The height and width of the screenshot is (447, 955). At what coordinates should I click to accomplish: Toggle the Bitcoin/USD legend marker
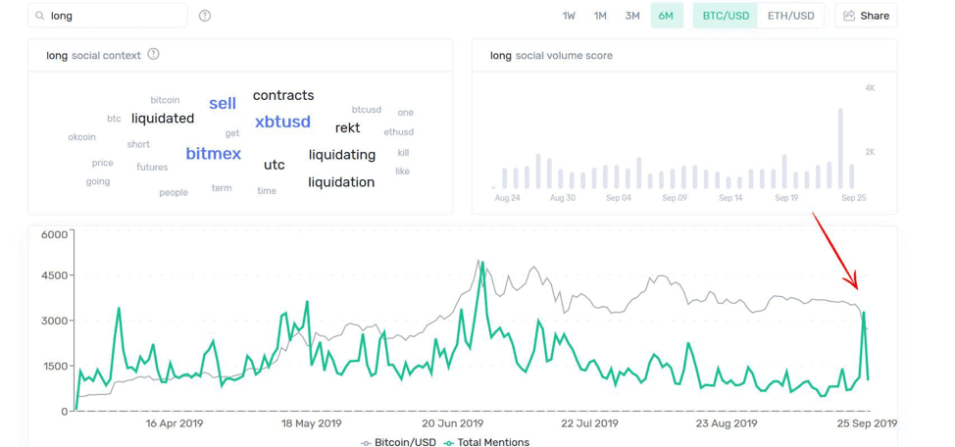pyautogui.click(x=366, y=443)
